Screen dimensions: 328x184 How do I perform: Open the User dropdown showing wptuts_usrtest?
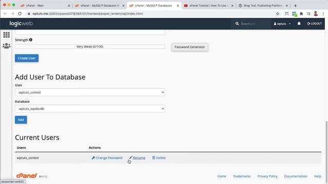click(x=90, y=92)
